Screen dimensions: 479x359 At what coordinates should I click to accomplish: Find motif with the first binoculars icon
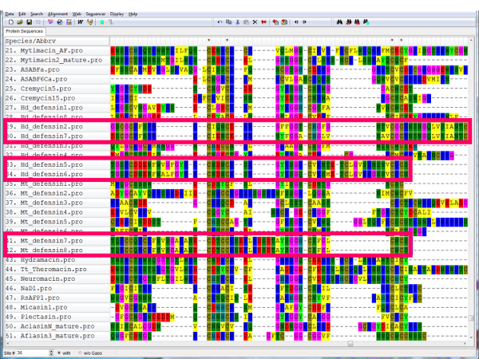point(339,22)
